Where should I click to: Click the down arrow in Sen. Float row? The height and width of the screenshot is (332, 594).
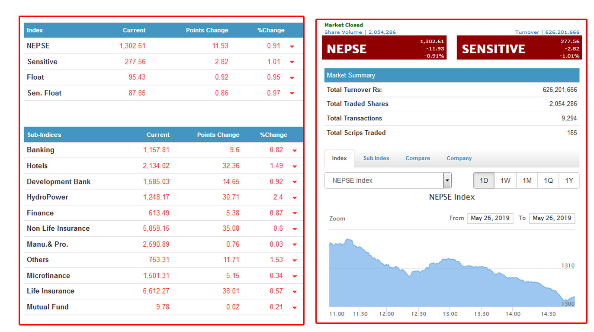[x=292, y=93]
